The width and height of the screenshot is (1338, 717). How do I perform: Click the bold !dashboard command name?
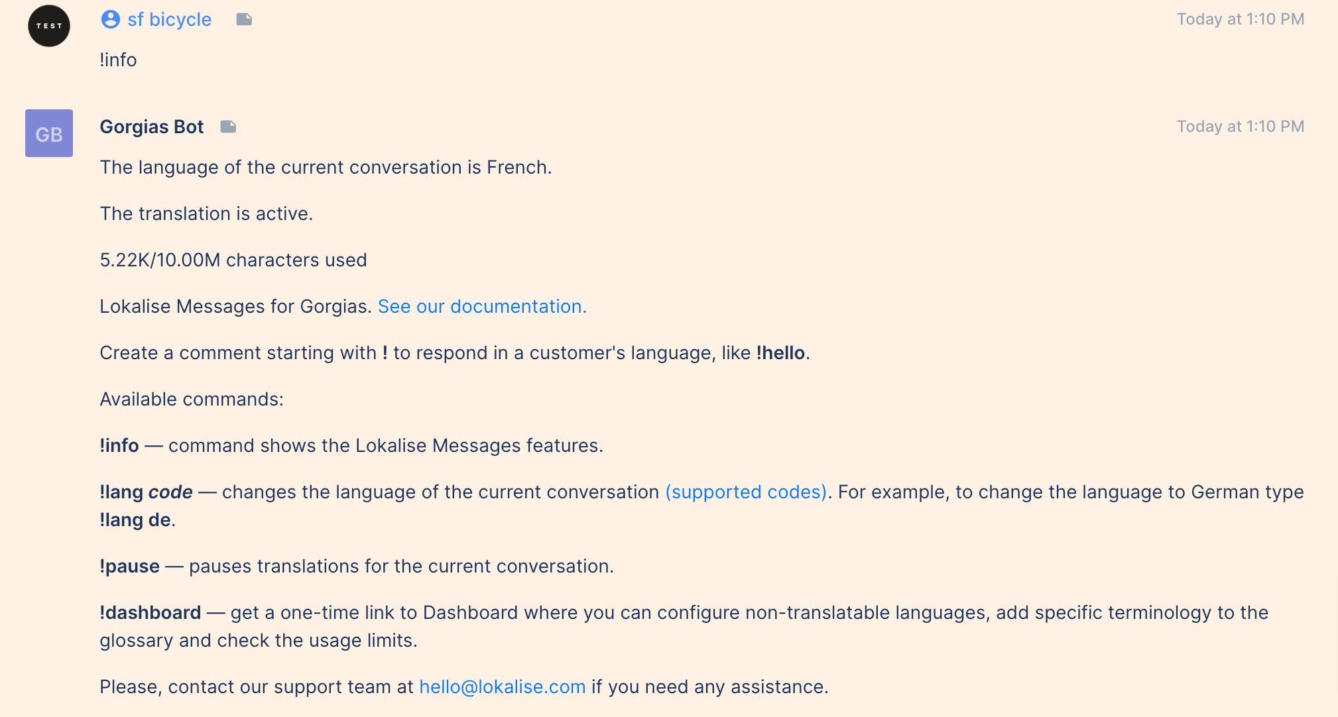click(x=150, y=612)
